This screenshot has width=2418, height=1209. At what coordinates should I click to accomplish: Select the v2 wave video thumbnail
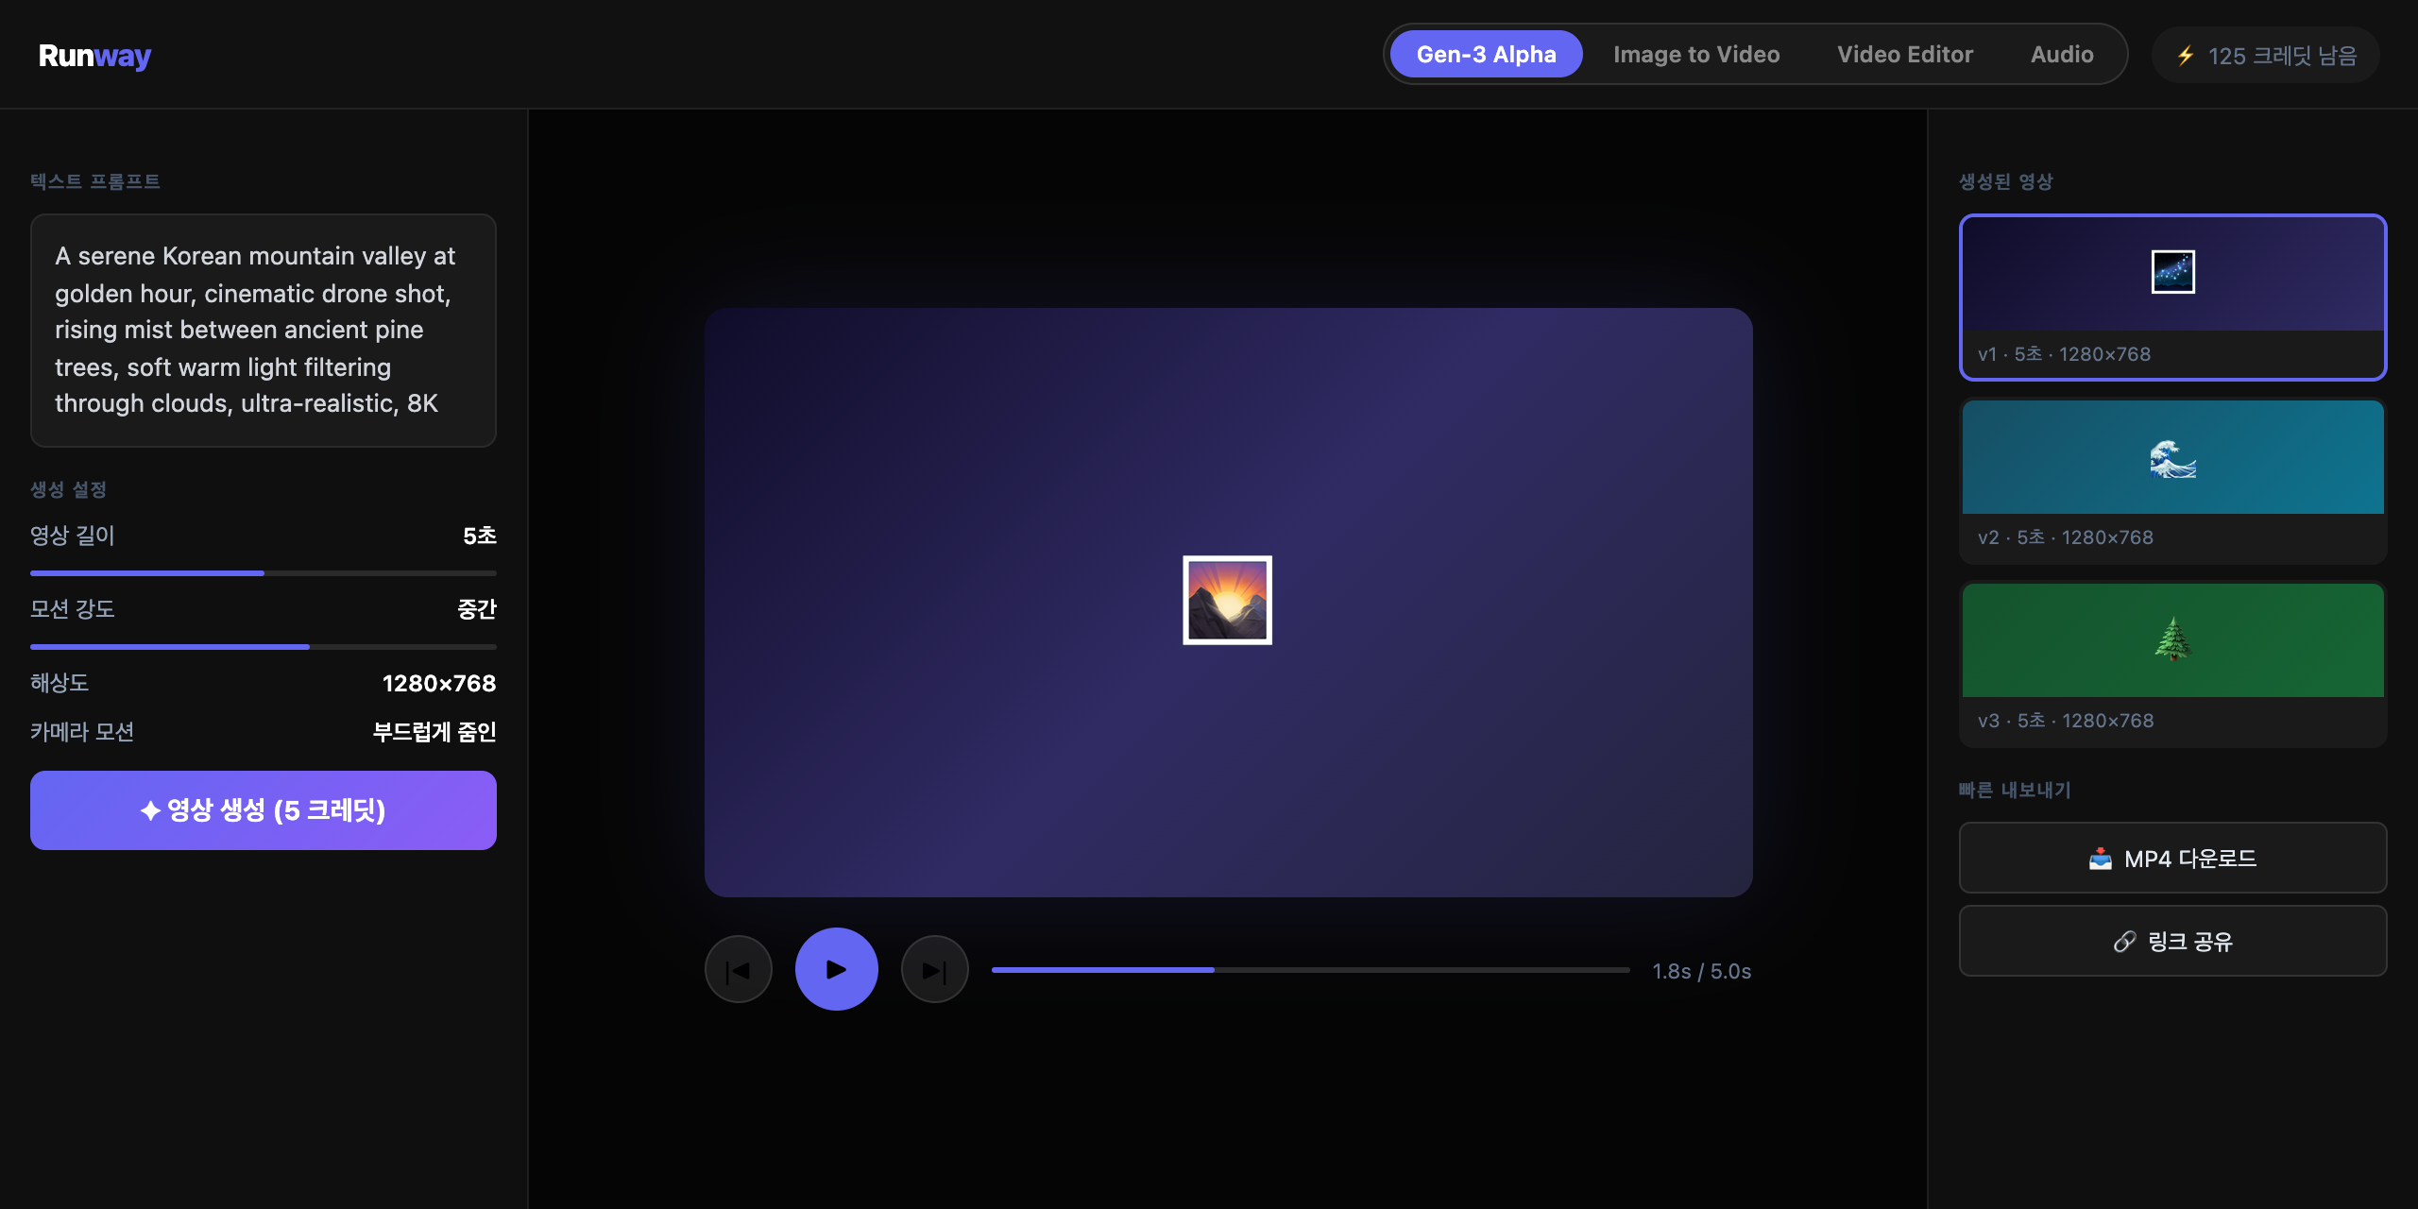tap(2172, 480)
